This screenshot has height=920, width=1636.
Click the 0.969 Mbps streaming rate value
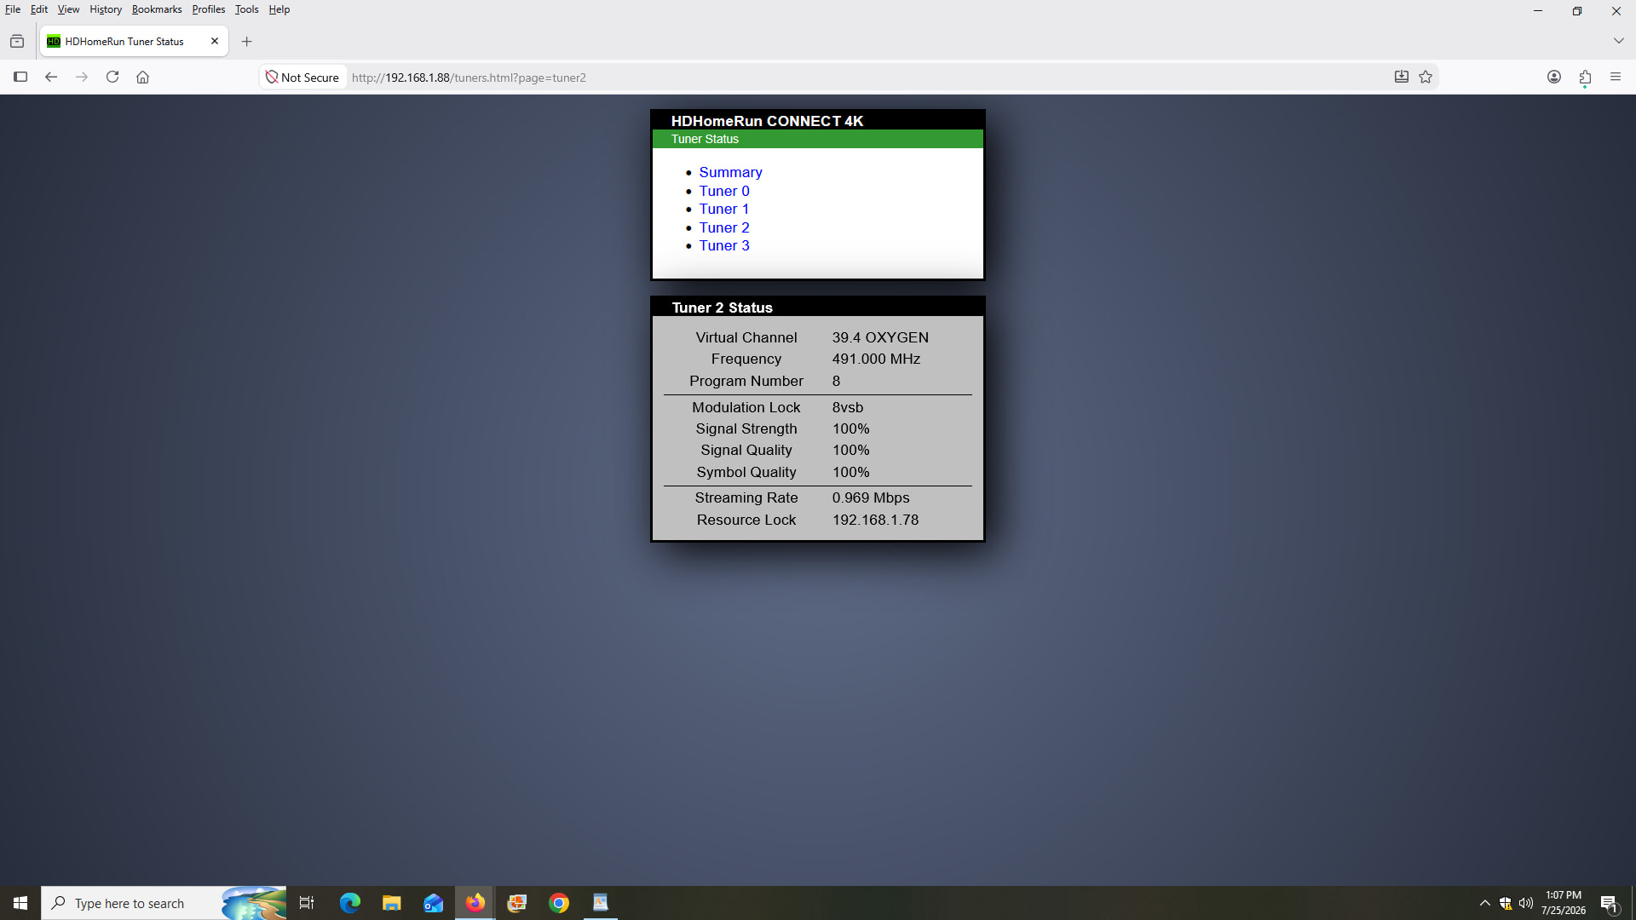871,497
